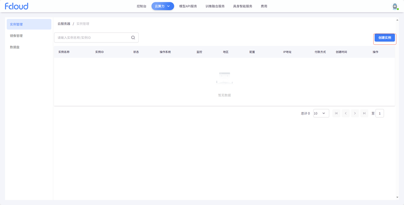Open the page size dropdown showing 10

321,113
